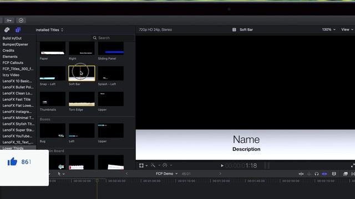Screen dimensions: 355x199
Task: Open the View options dropdown
Action: pyautogui.click(x=347, y=29)
